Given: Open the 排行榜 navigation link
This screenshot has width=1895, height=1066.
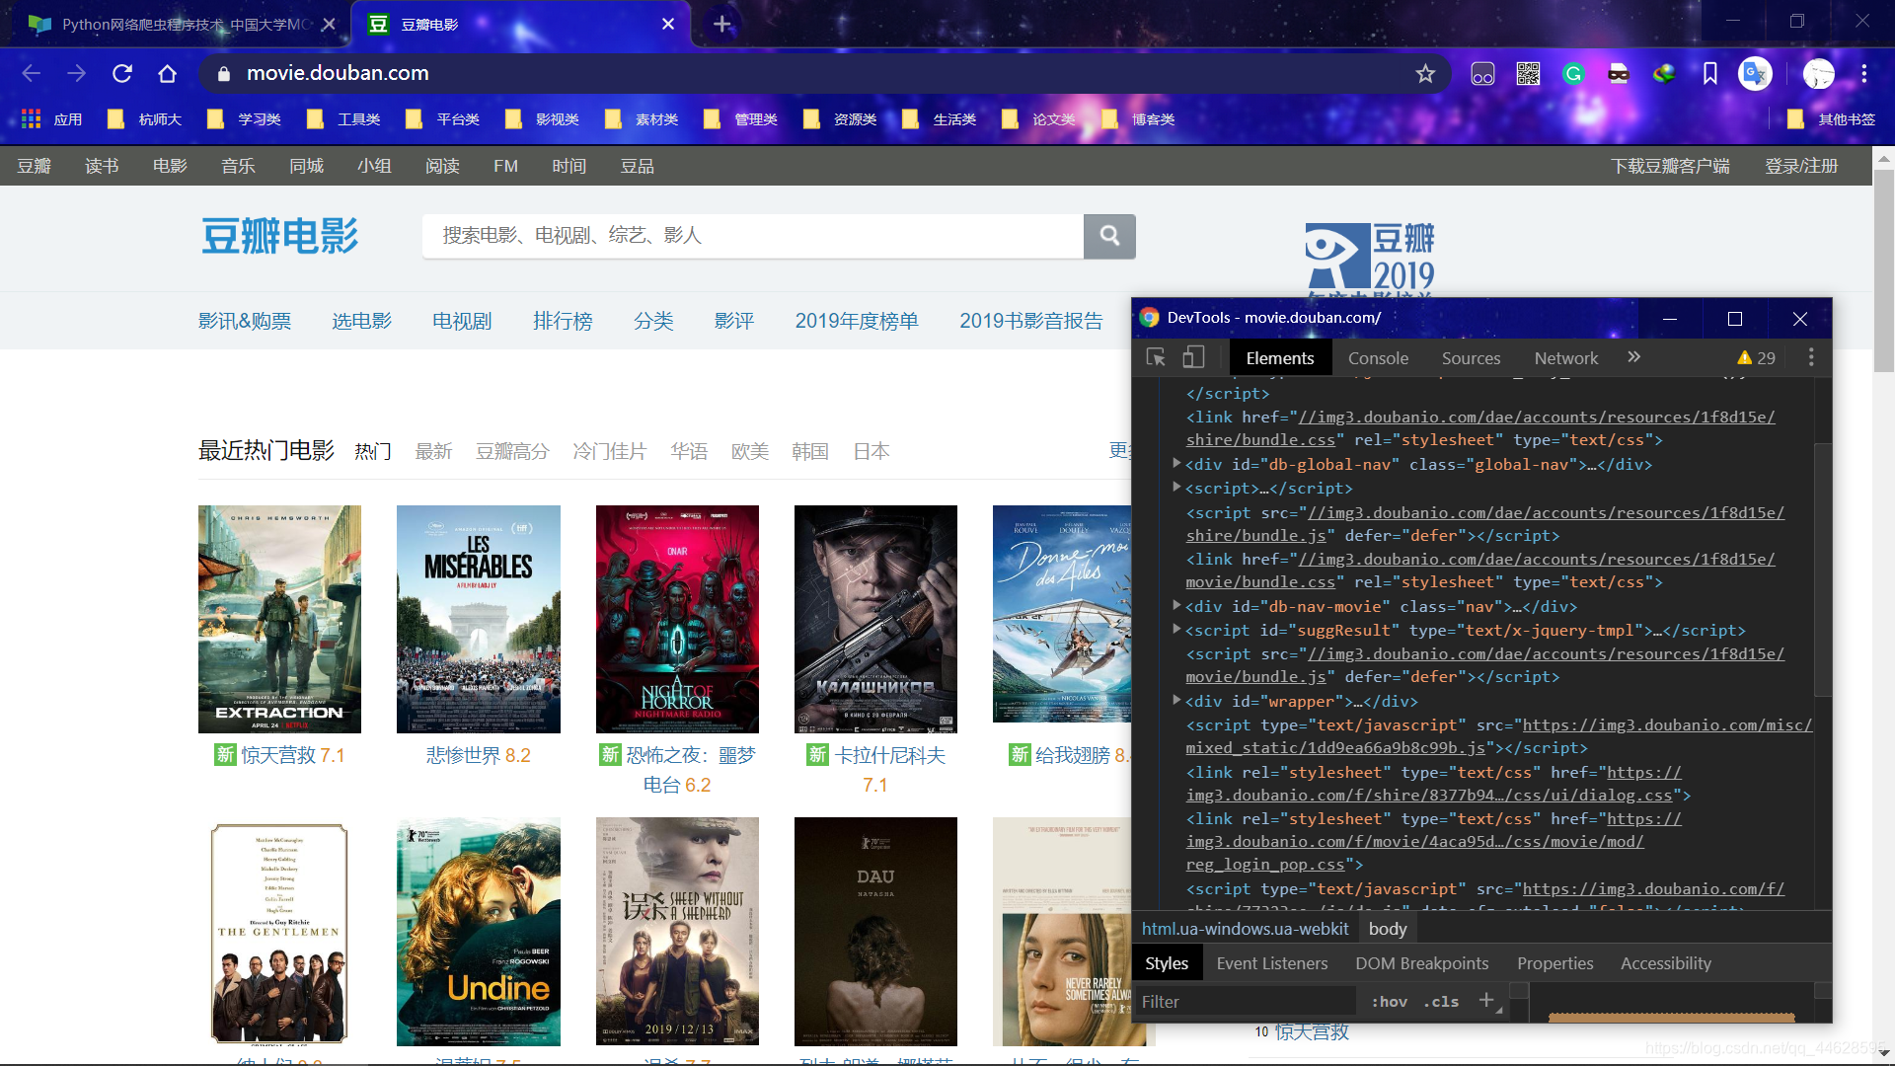Looking at the screenshot, I should click(x=563, y=321).
